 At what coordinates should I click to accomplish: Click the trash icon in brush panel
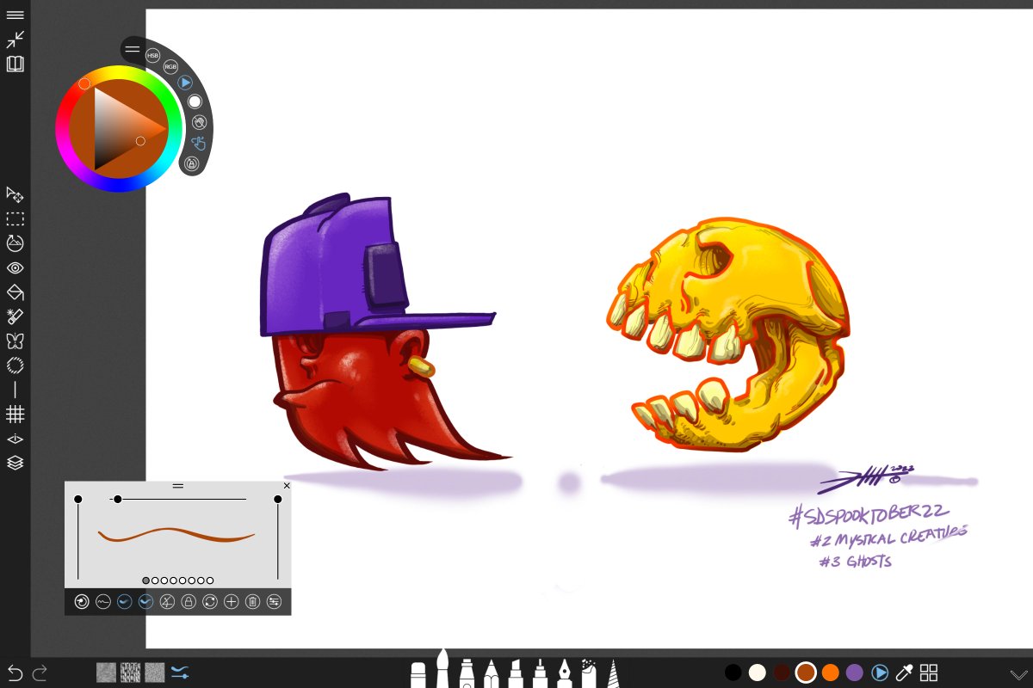252,602
